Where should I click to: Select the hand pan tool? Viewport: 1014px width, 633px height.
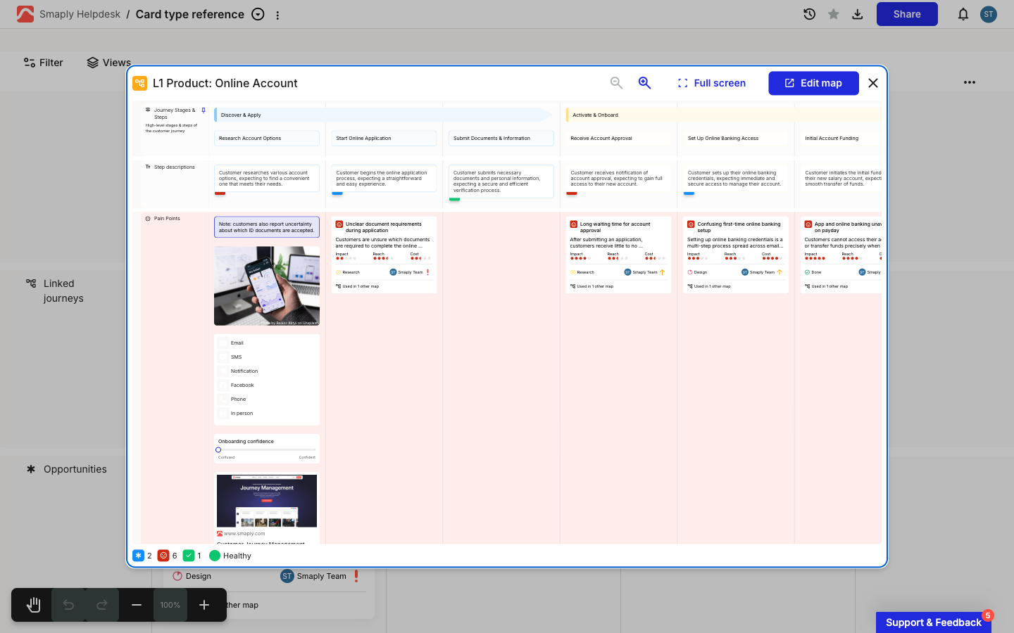33,605
